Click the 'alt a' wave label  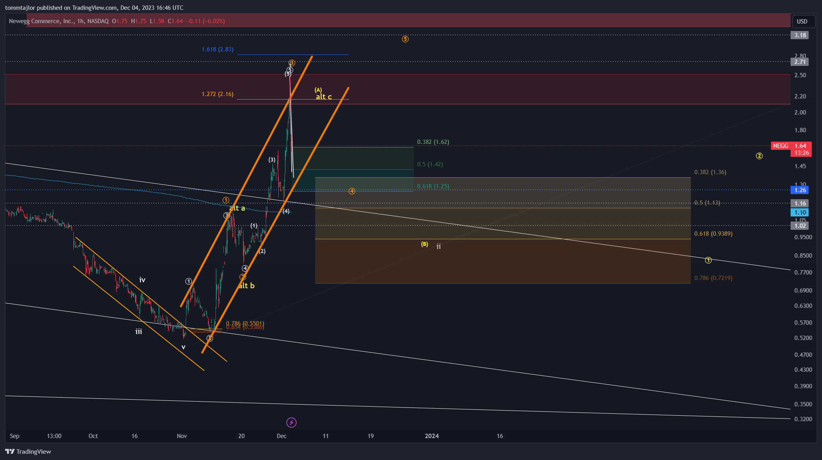237,208
